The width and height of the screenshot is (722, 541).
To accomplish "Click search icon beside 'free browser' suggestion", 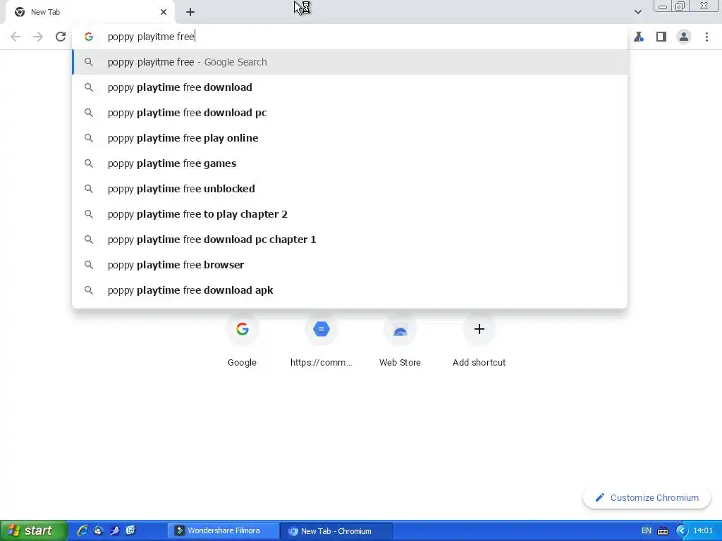I will [89, 265].
